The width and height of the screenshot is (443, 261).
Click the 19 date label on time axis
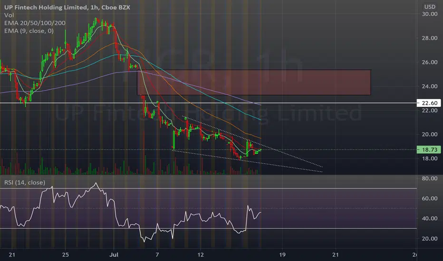[282, 255]
